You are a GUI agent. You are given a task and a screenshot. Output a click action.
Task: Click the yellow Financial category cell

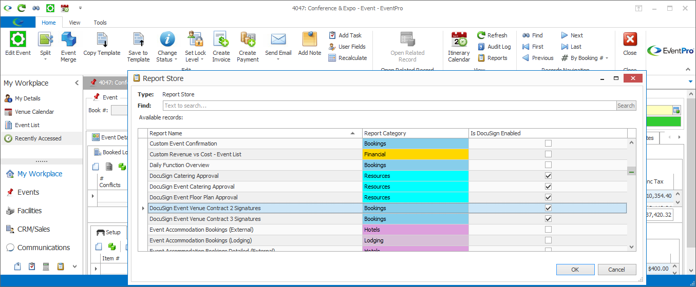tap(415, 154)
